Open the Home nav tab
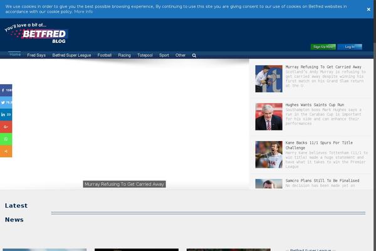This screenshot has width=376, height=251. coord(15,55)
